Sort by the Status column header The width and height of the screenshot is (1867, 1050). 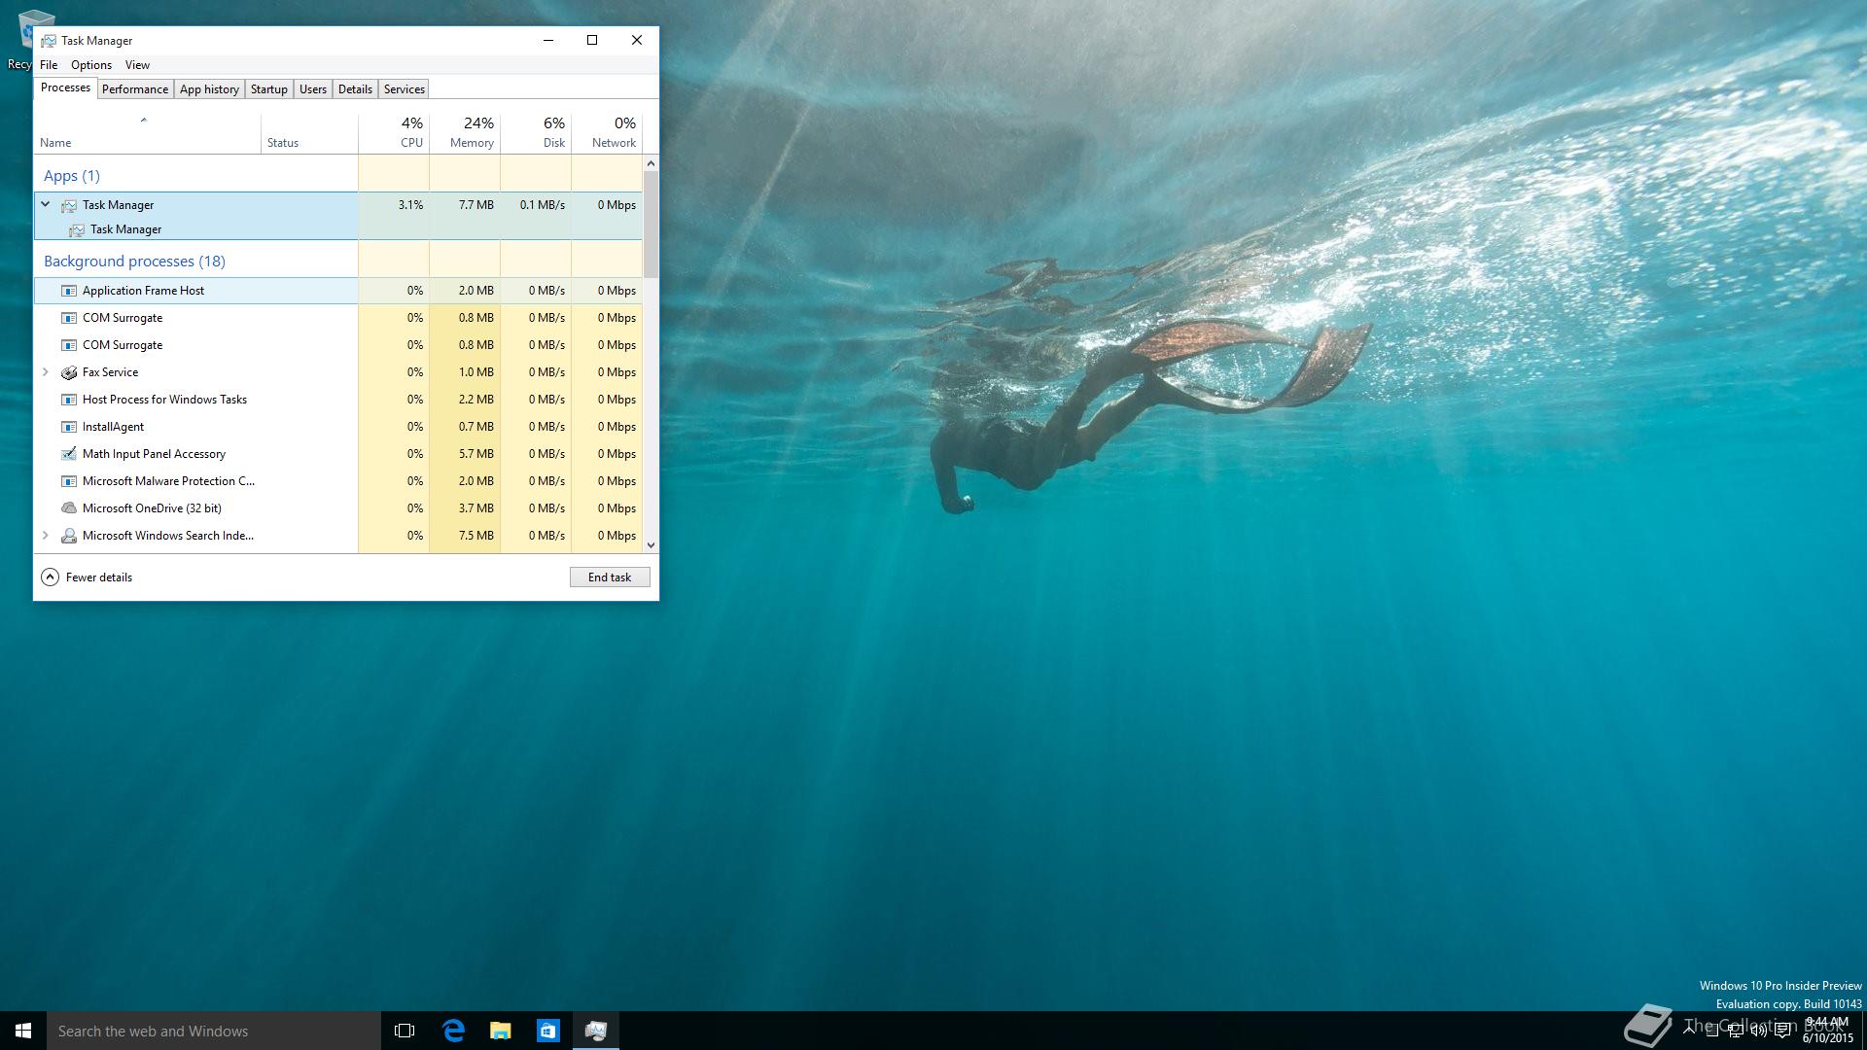click(x=309, y=134)
